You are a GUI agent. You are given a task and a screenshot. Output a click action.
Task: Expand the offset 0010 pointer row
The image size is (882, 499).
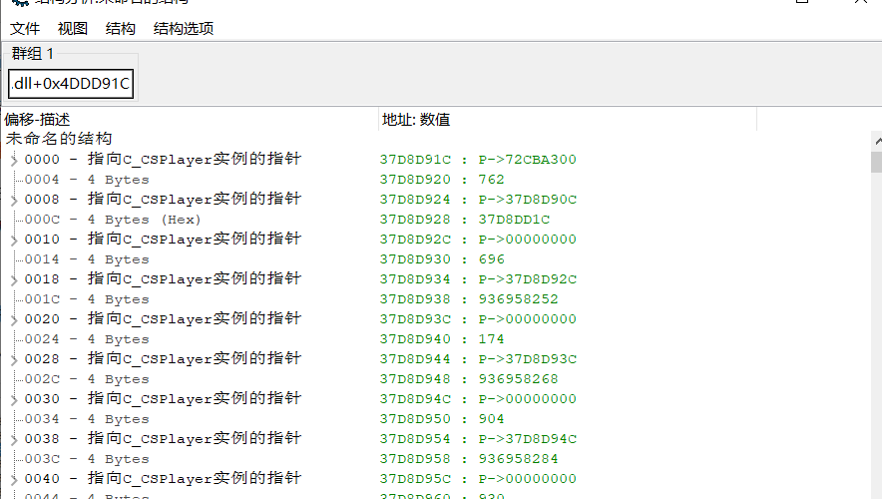14,240
